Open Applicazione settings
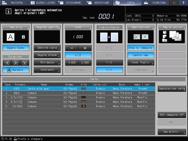 (x=141, y=27)
